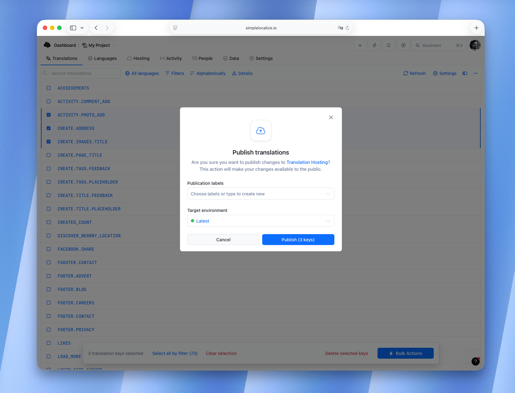515x393 pixels.
Task: Check the FOOTER.BLOG translation key checkbox
Action: click(48, 289)
